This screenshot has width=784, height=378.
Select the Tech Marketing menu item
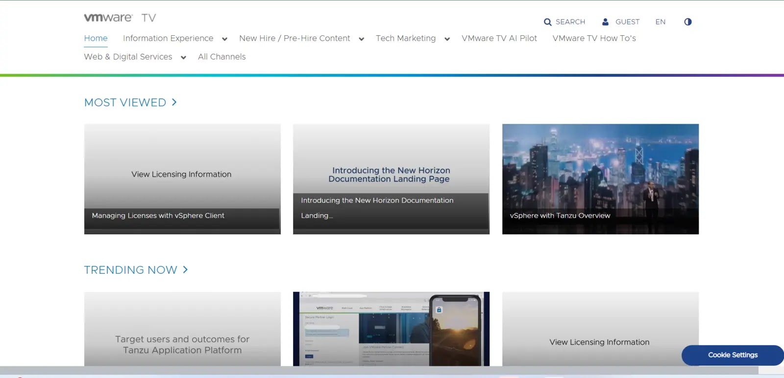click(406, 38)
